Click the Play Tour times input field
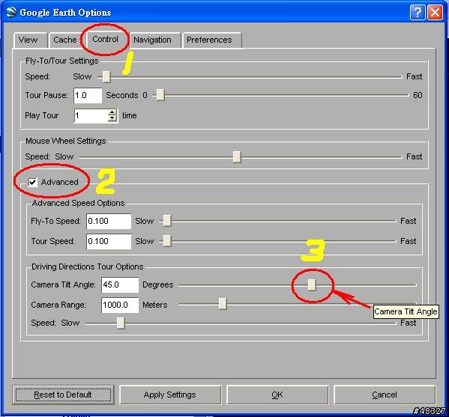This screenshot has height=417, width=449. click(x=91, y=116)
